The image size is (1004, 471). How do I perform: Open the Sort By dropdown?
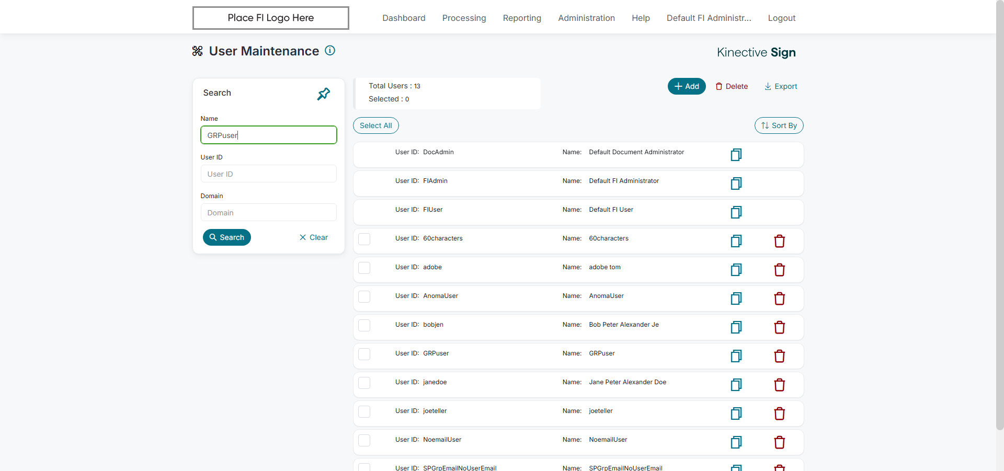[x=779, y=125]
